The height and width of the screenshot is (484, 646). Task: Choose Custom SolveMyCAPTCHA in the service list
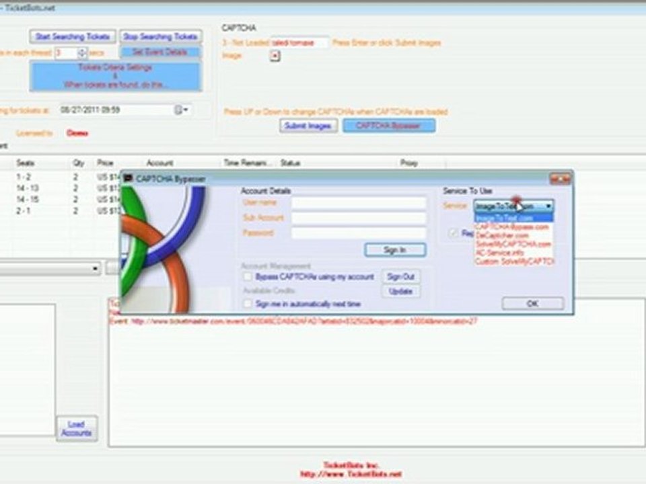513,261
